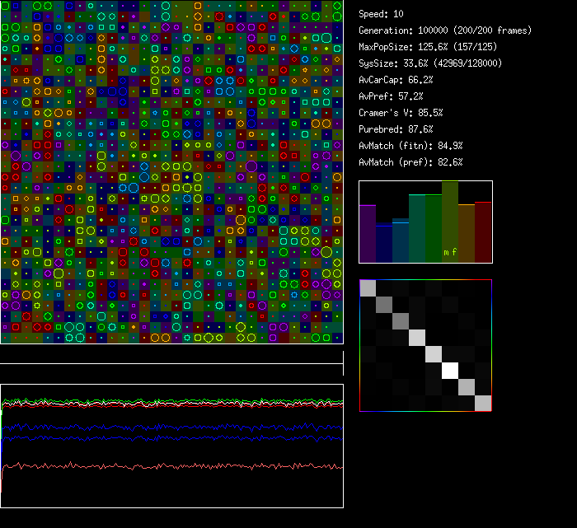
Task: Select the purple bar in the histogram
Action: click(x=368, y=235)
